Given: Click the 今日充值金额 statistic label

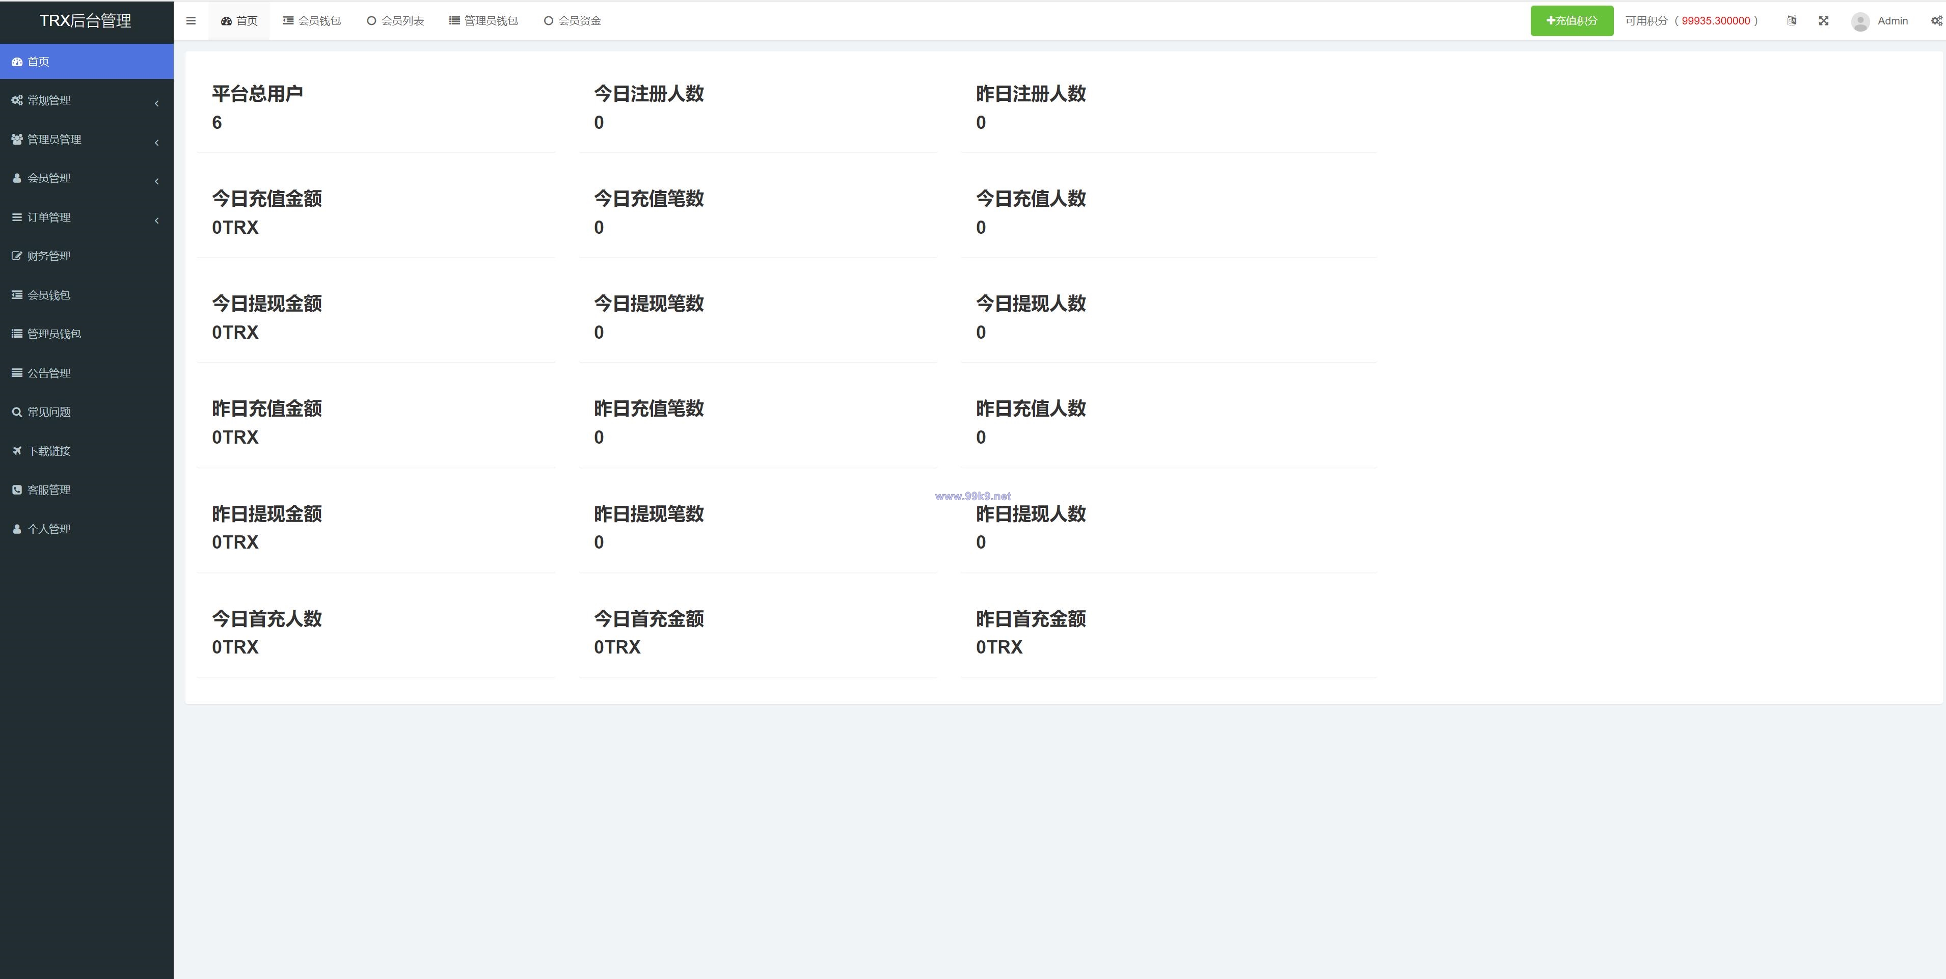Looking at the screenshot, I should point(266,199).
